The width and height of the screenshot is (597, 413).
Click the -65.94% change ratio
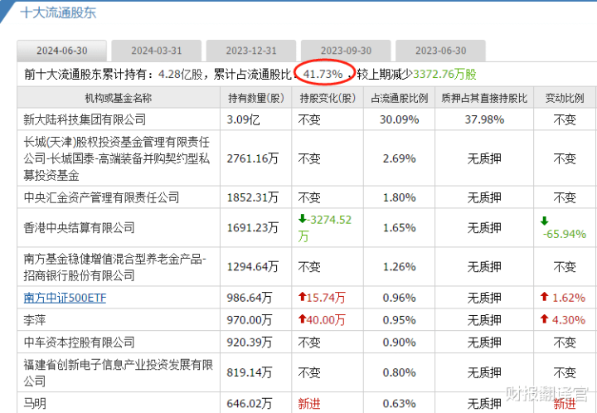tap(565, 234)
